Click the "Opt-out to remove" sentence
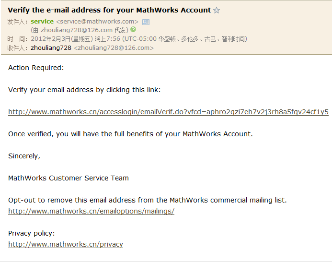332x262 pixels. tap(148, 200)
